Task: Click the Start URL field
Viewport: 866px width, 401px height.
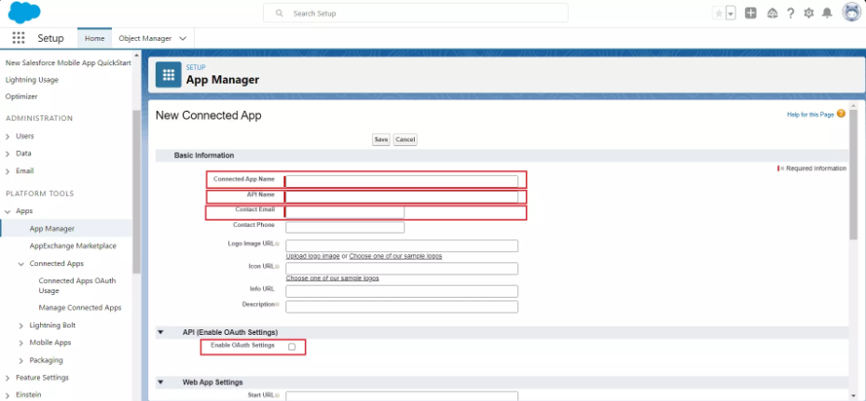Action: pyautogui.click(x=402, y=396)
